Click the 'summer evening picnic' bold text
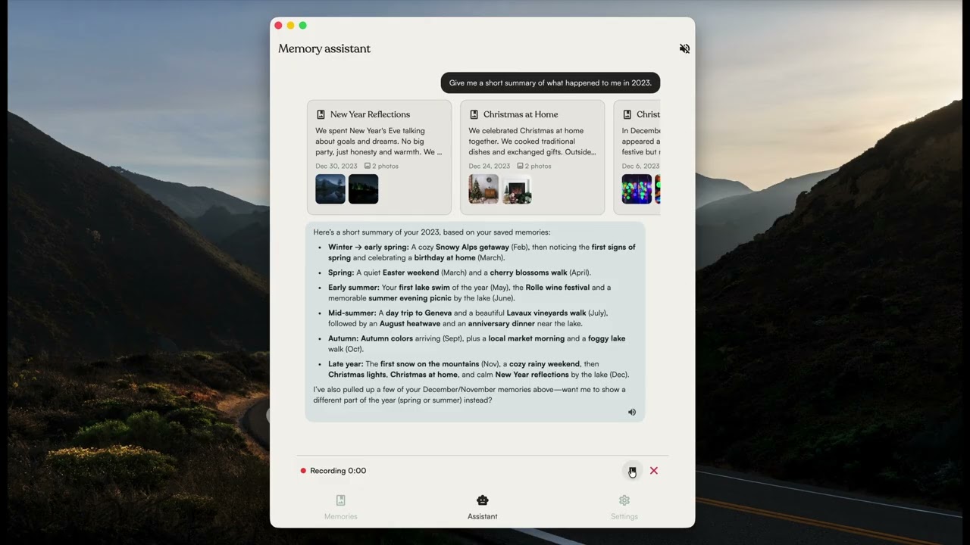This screenshot has height=545, width=970. click(410, 298)
